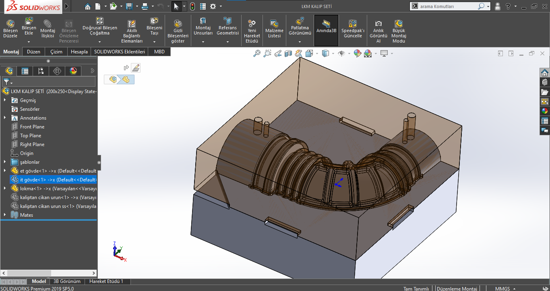The width and height of the screenshot is (550, 291).
Task: Click feature tree filter field
Action: click(x=49, y=82)
